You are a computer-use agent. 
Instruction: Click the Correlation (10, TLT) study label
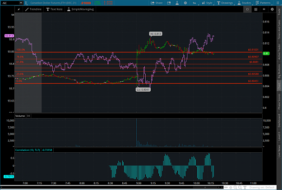coord(28,150)
